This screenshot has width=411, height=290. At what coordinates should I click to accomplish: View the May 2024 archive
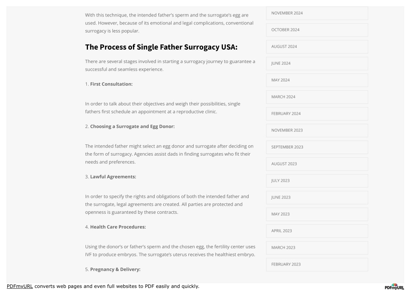tap(317, 80)
